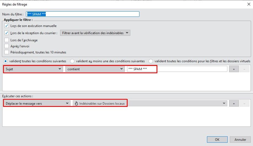The width and height of the screenshot is (253, 146).
Task: Open "Filtrer avant la vérification des indésirables" dropdown
Action: click(x=95, y=33)
